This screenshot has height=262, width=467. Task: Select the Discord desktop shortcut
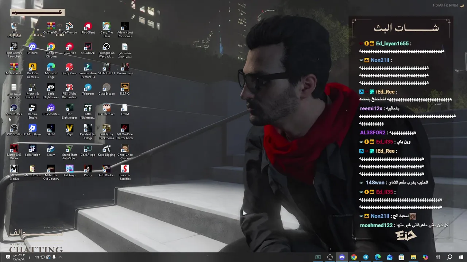(x=32, y=48)
